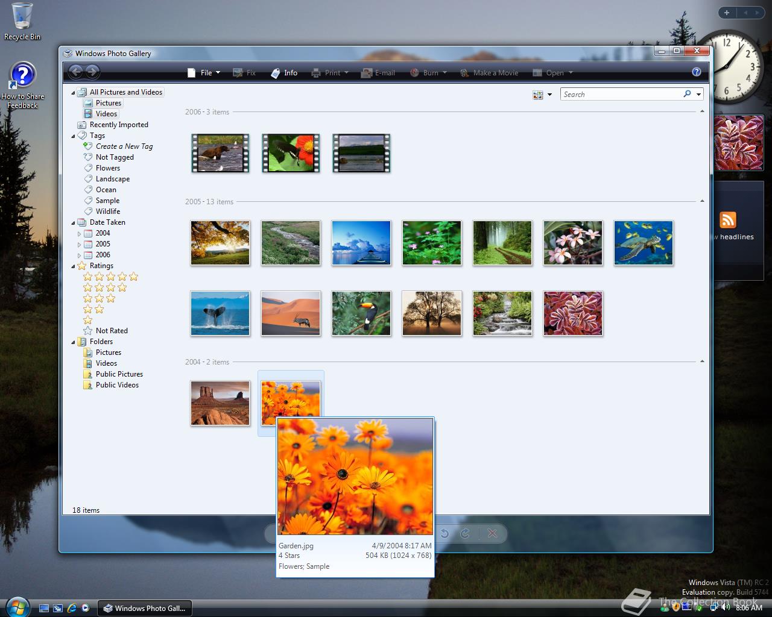Toggle the Info pane
Viewport: 772px width, 617px height.
point(284,72)
